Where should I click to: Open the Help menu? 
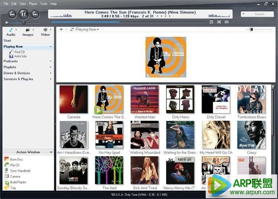[53, 4]
